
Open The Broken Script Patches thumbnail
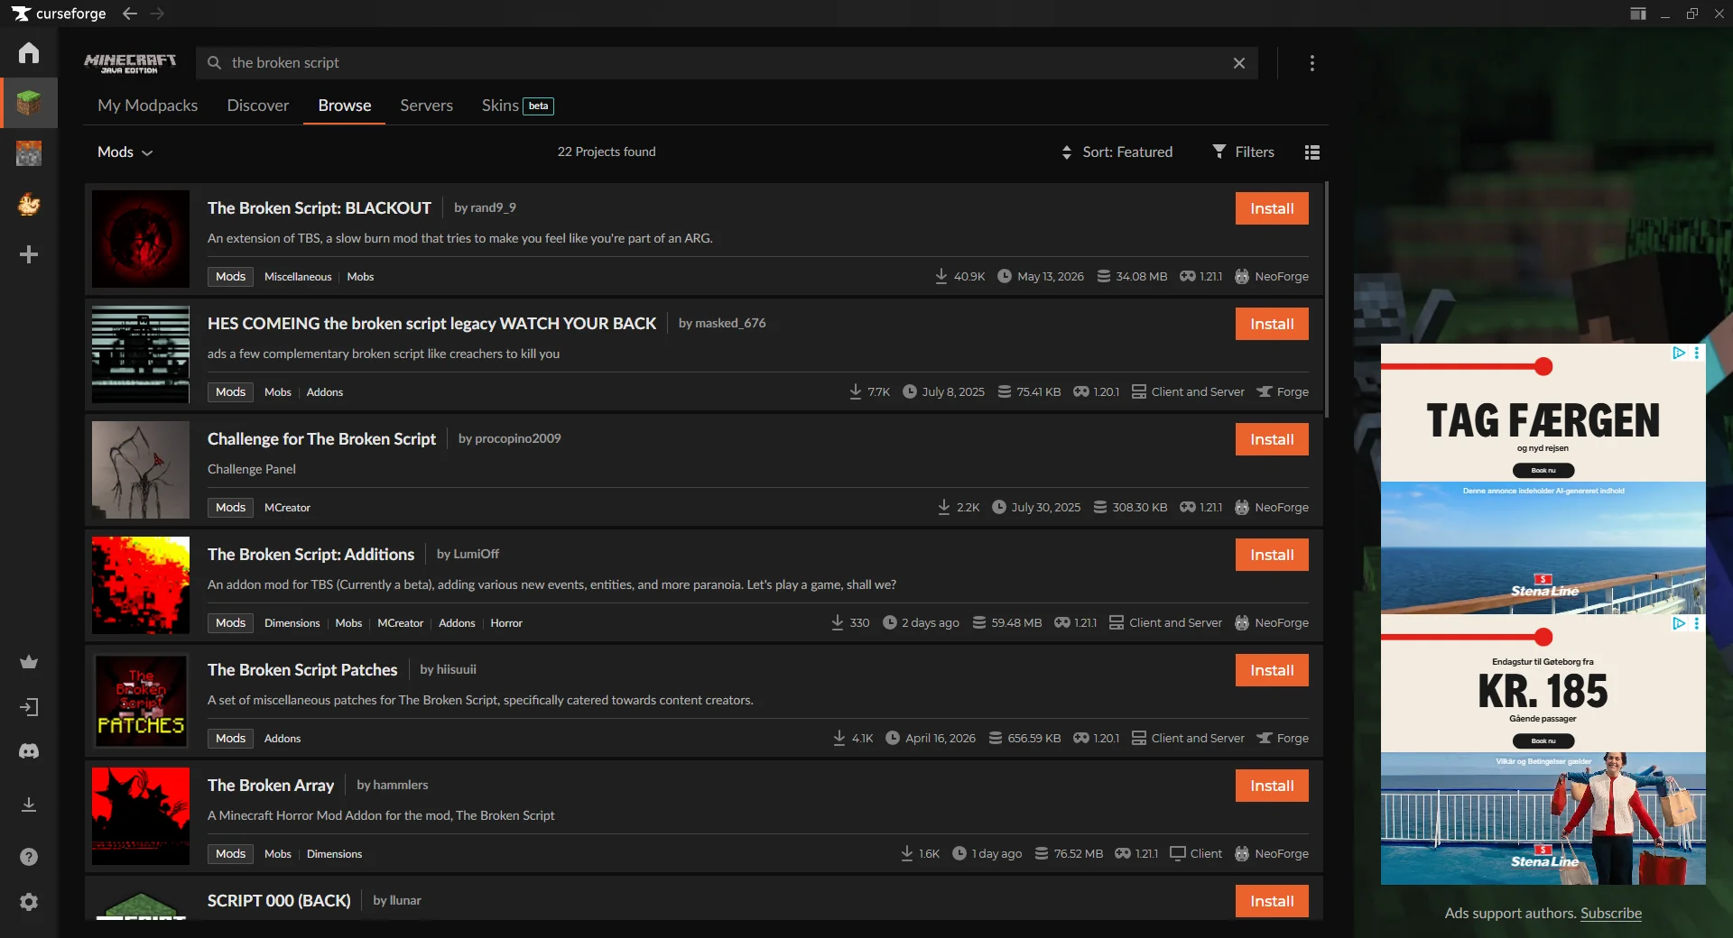pos(141,701)
